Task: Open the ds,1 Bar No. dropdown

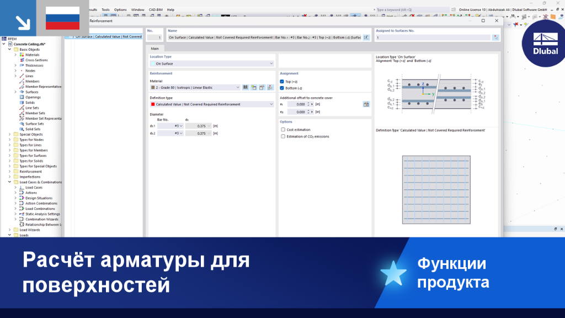Action: 170,126
